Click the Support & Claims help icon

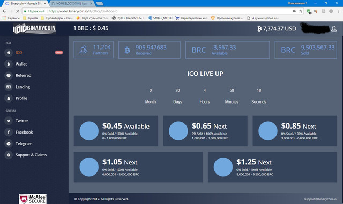[x=9, y=155]
